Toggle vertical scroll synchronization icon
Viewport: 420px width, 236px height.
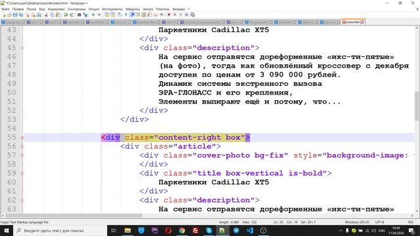[x=106, y=14]
